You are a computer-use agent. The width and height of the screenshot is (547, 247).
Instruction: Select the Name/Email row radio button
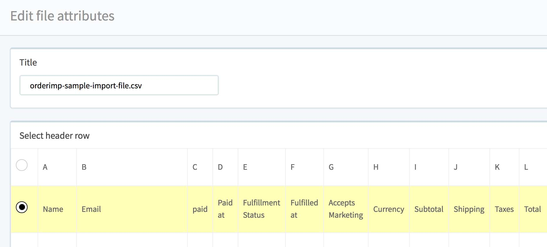coord(22,207)
